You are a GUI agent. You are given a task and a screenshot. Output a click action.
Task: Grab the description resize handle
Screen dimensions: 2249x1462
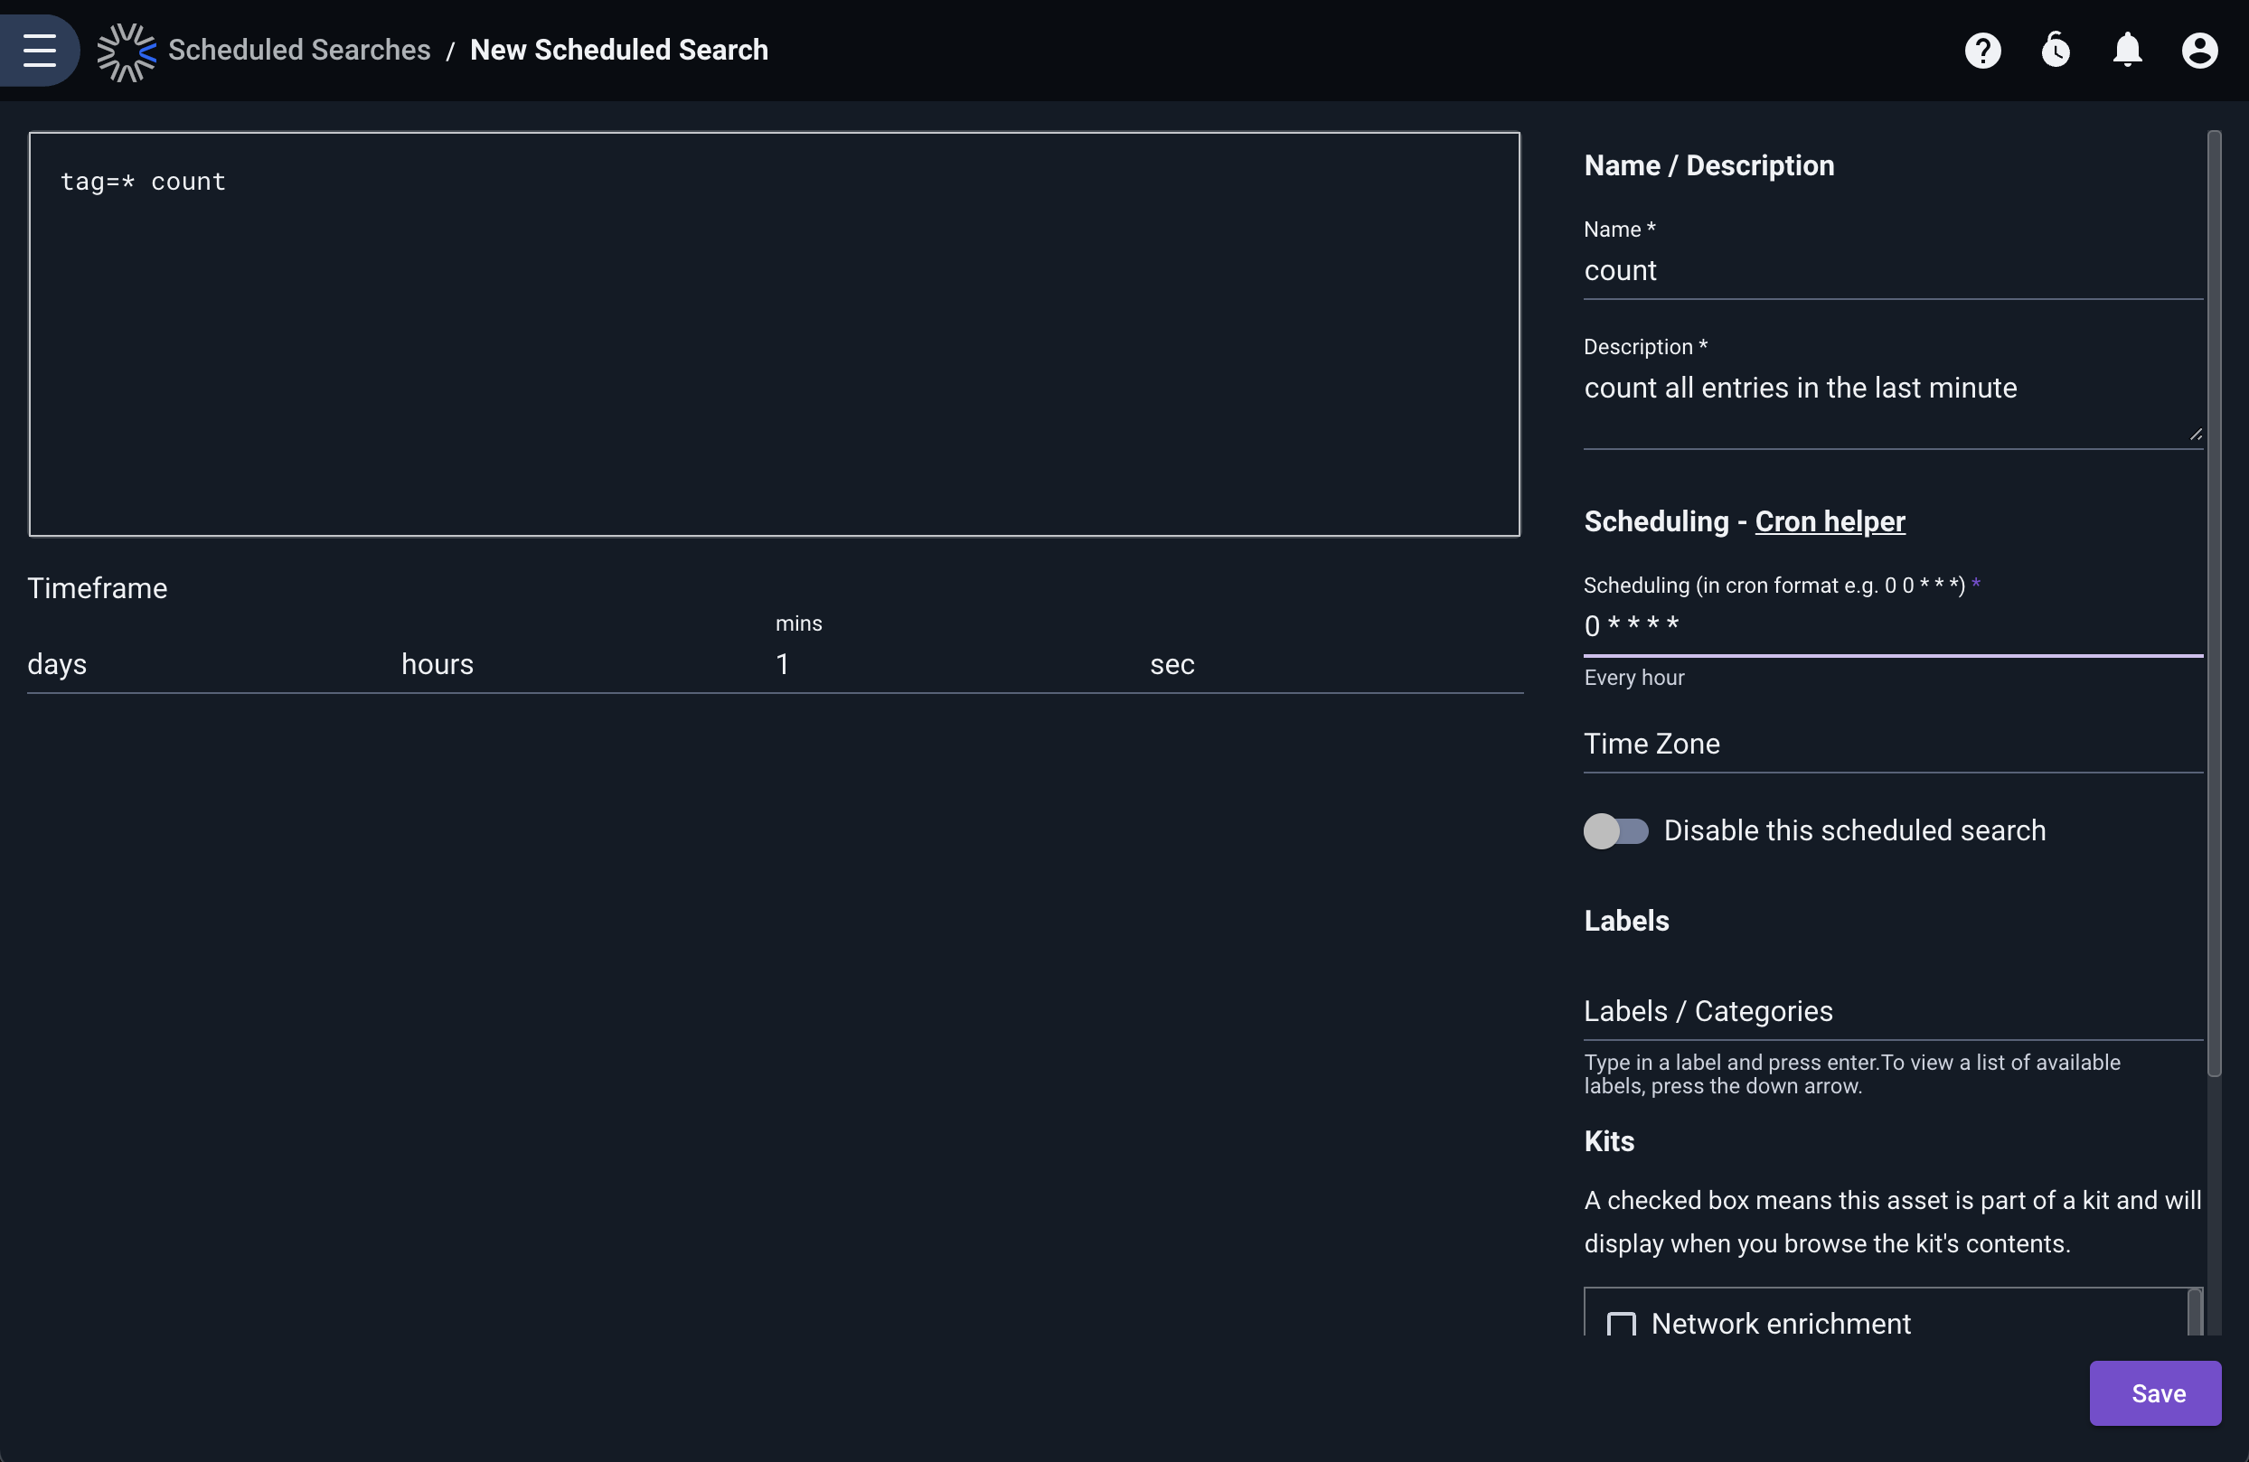click(2195, 435)
